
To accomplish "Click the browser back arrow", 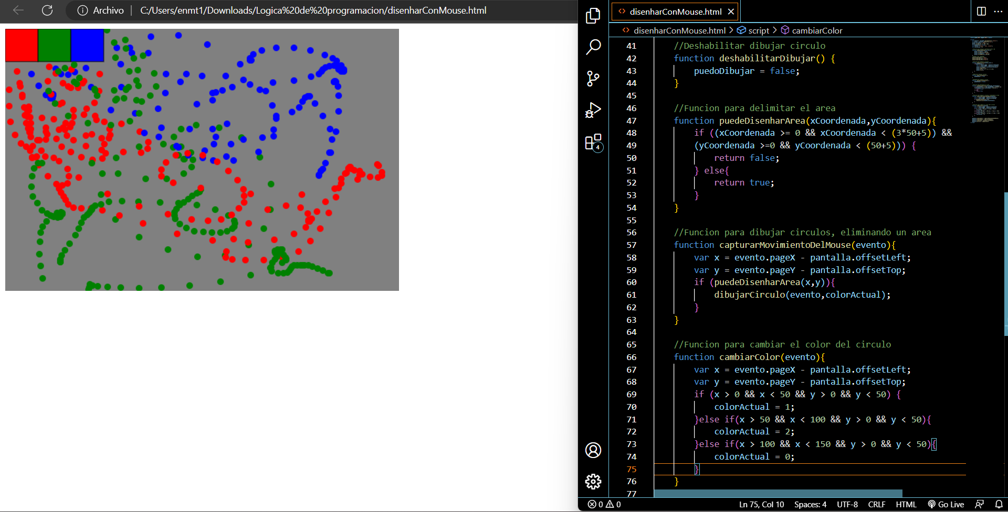I will tap(18, 10).
